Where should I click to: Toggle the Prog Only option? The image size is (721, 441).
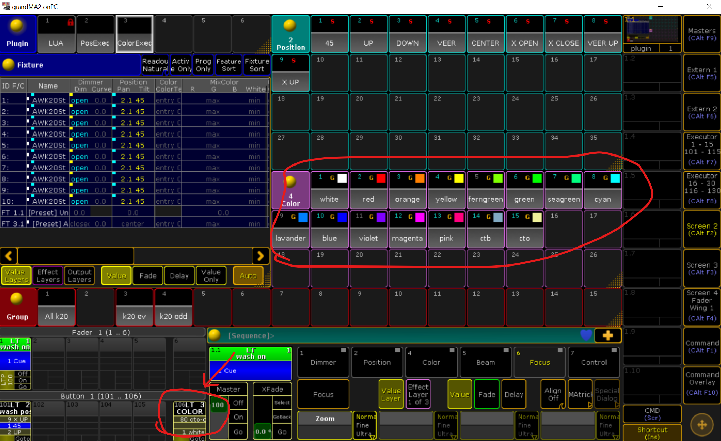coord(203,65)
